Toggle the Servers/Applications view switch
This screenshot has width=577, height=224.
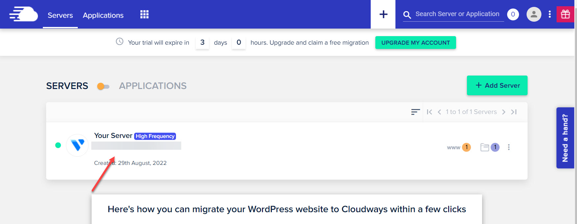tap(103, 86)
